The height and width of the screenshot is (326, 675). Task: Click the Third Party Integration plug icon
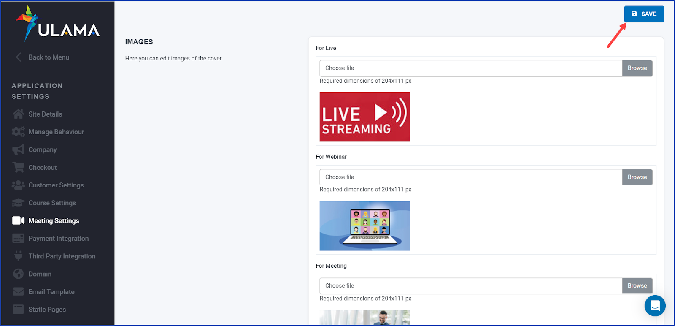click(x=18, y=256)
